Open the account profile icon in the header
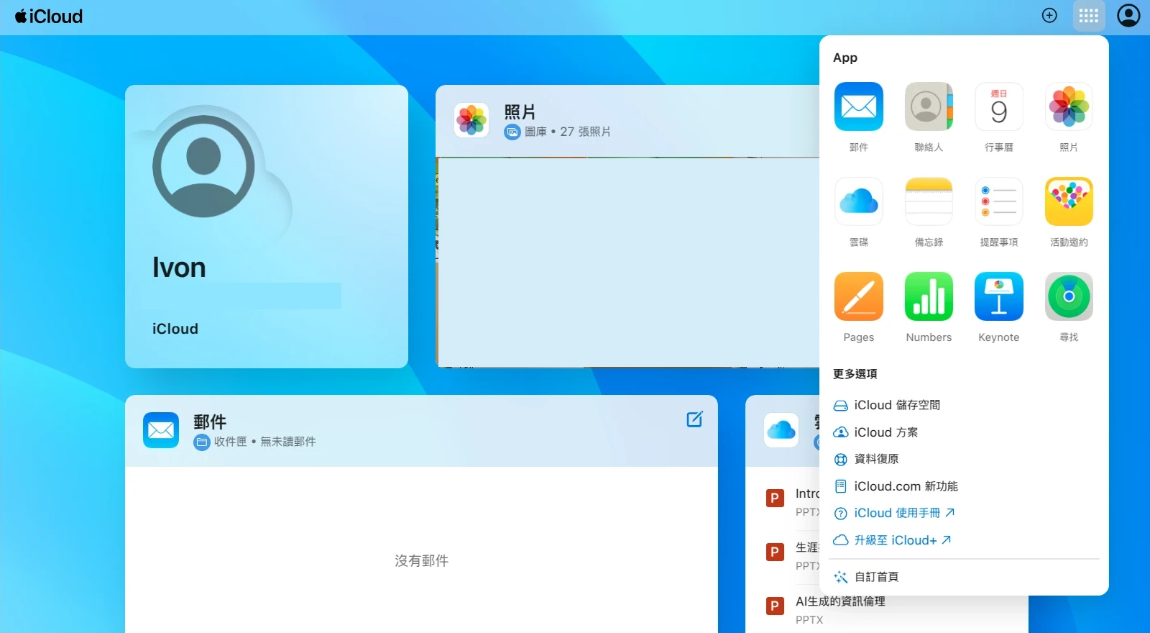Viewport: 1150px width, 633px height. point(1128,15)
